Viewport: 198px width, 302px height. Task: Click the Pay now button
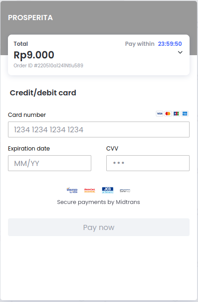tap(99, 227)
